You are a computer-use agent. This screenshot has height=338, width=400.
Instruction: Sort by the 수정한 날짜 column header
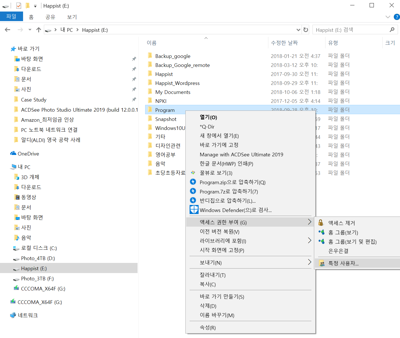point(284,43)
